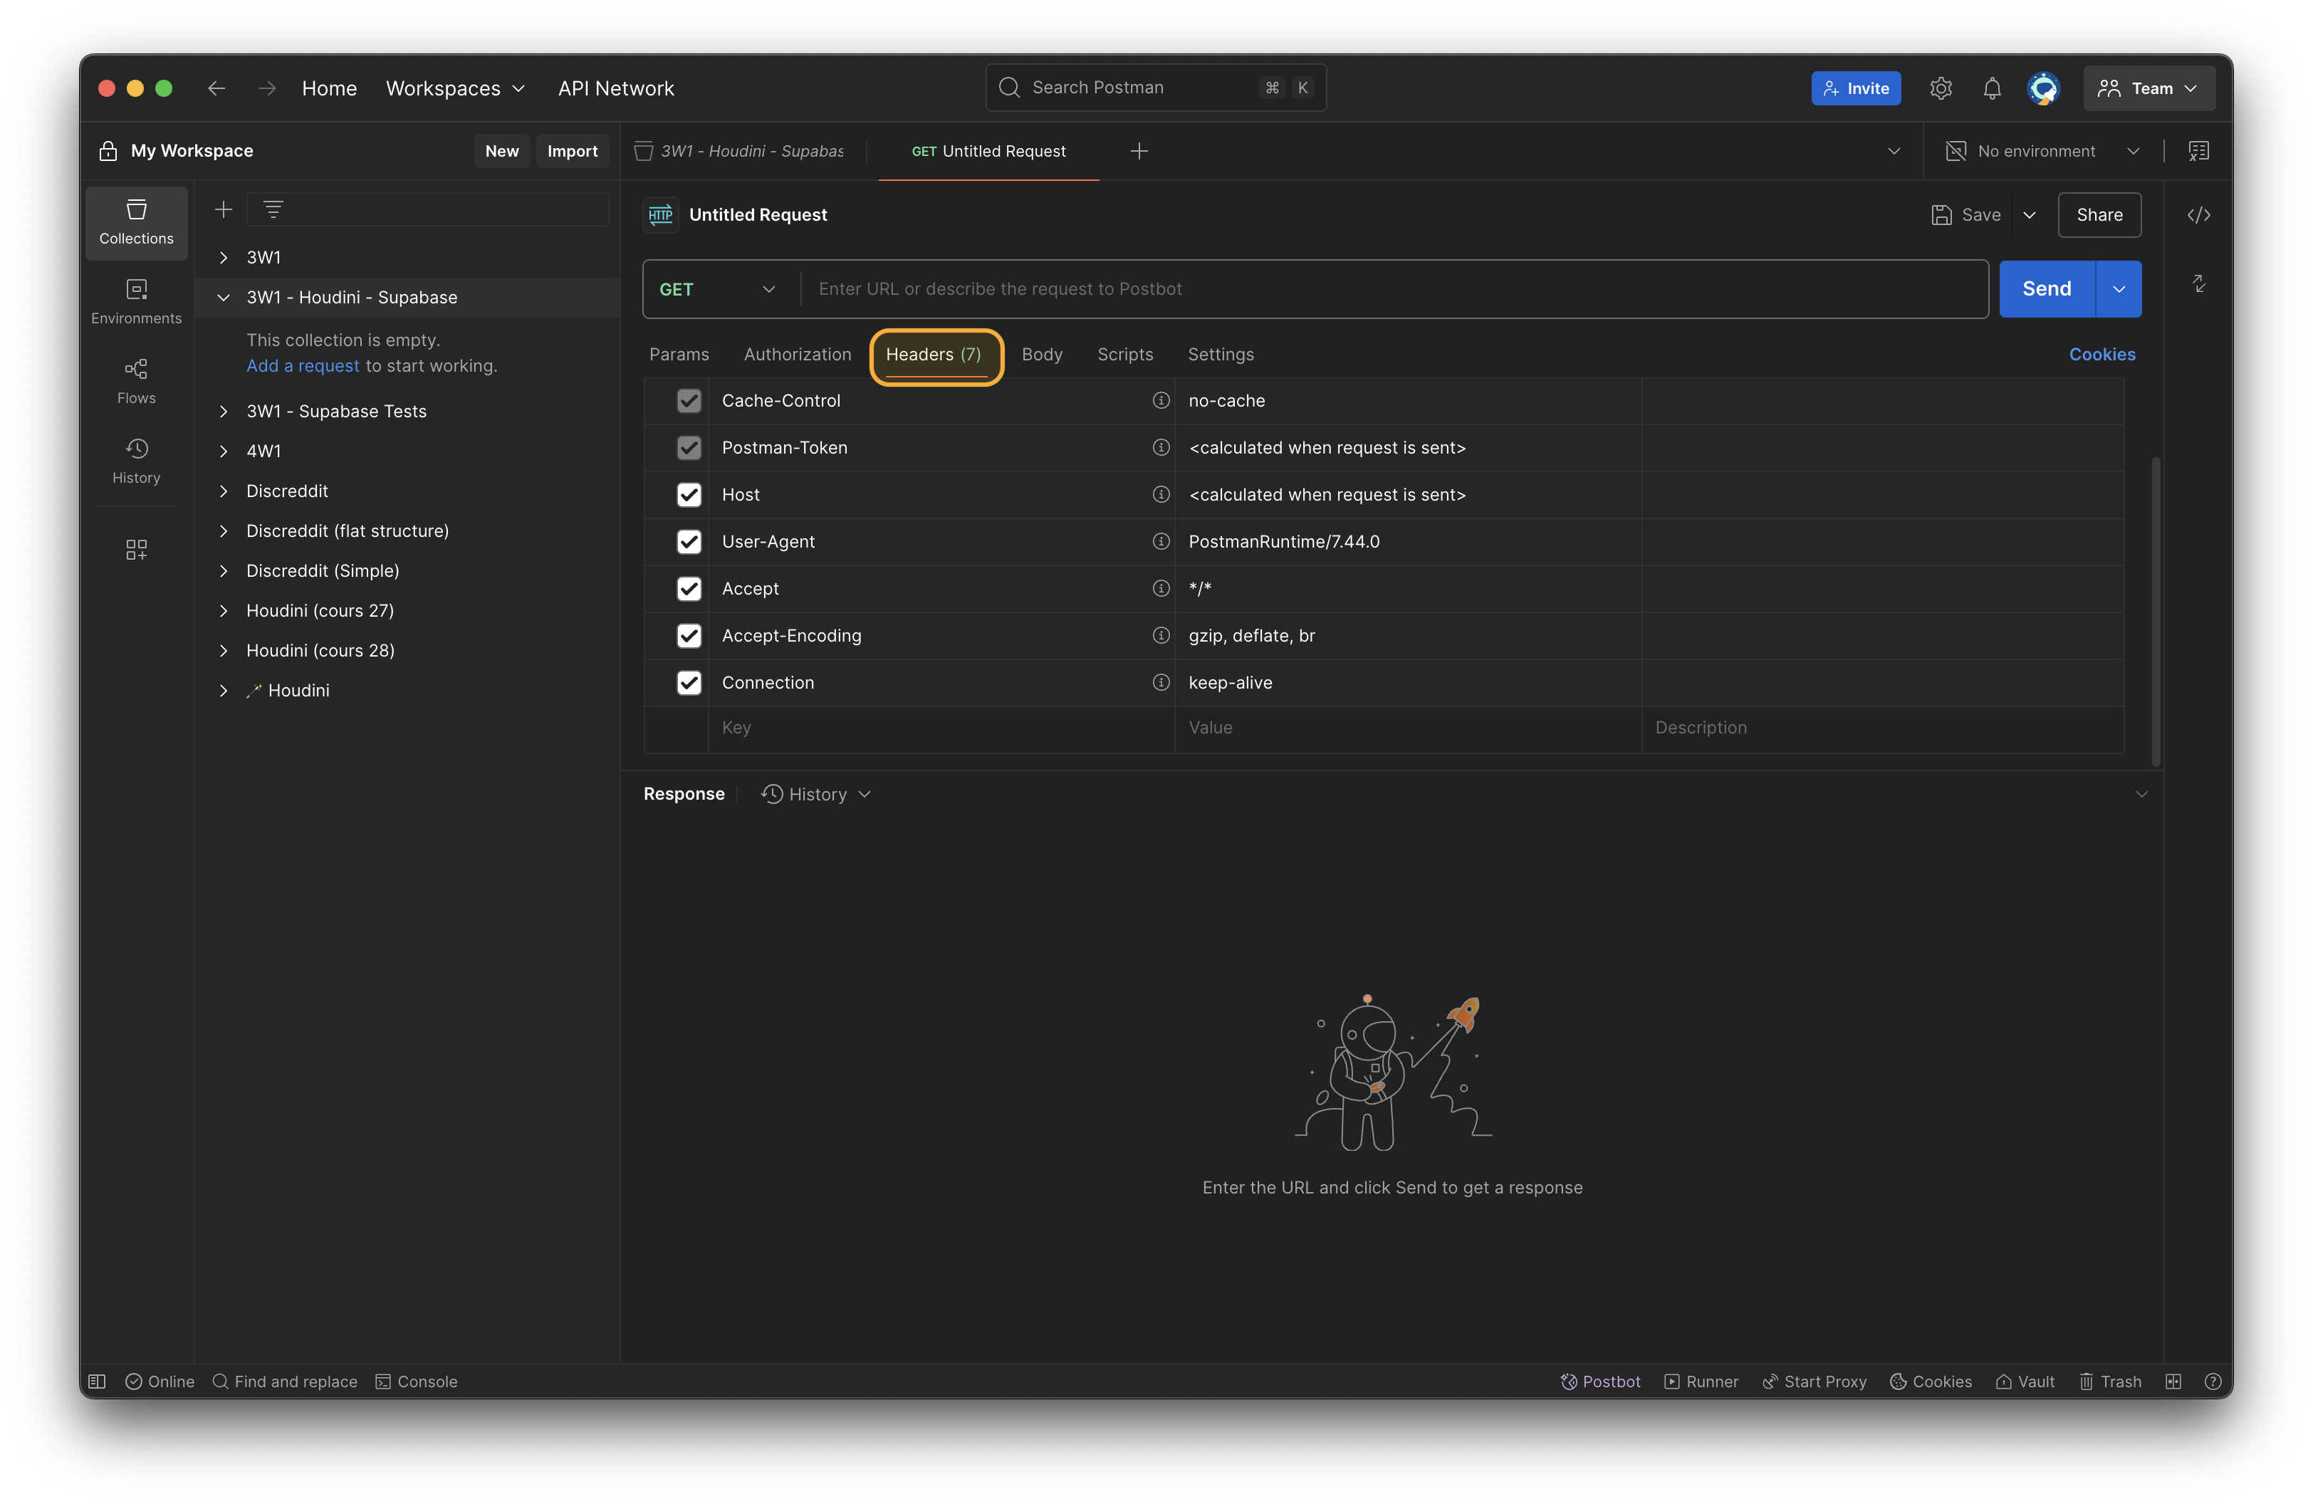Open the code snippet icon
The width and height of the screenshot is (2313, 1504).
tap(2199, 215)
